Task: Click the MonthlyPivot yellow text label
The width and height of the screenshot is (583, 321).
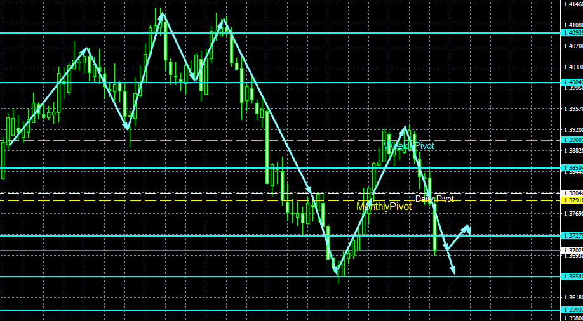Action: [384, 207]
